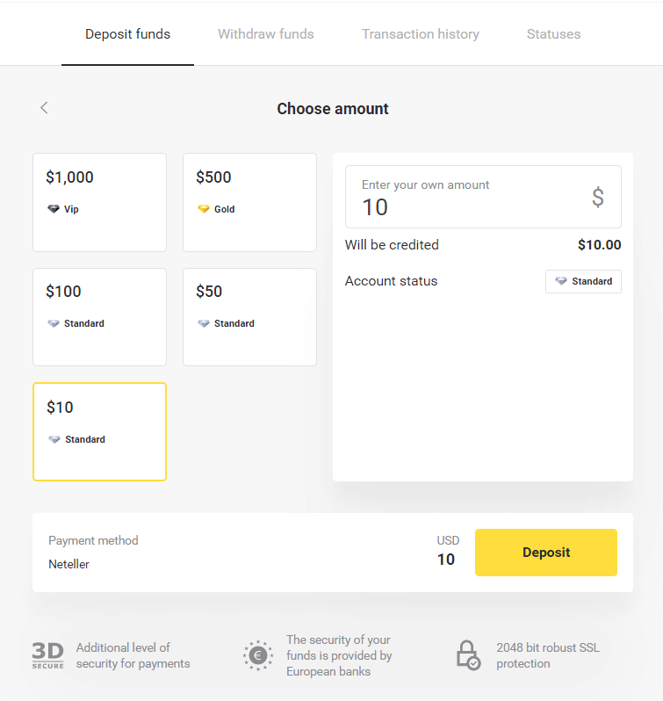Open the Withdraw funds tab
The height and width of the screenshot is (701, 663).
pos(266,34)
